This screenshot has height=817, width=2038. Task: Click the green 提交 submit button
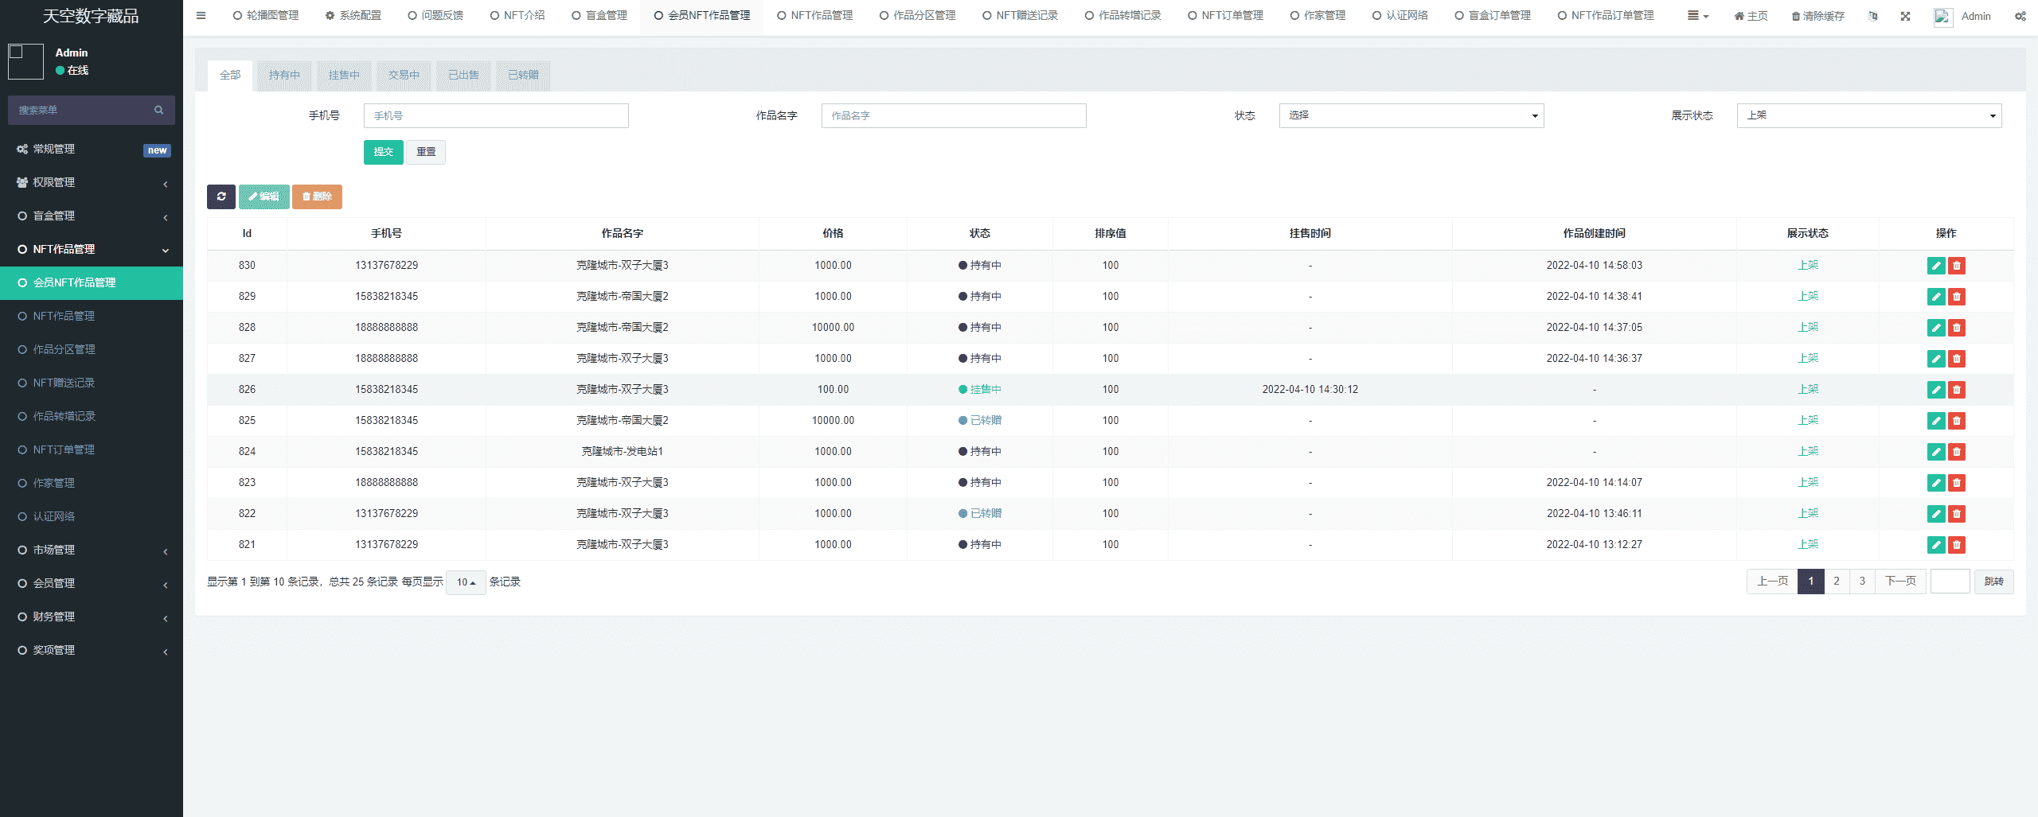pyautogui.click(x=383, y=152)
